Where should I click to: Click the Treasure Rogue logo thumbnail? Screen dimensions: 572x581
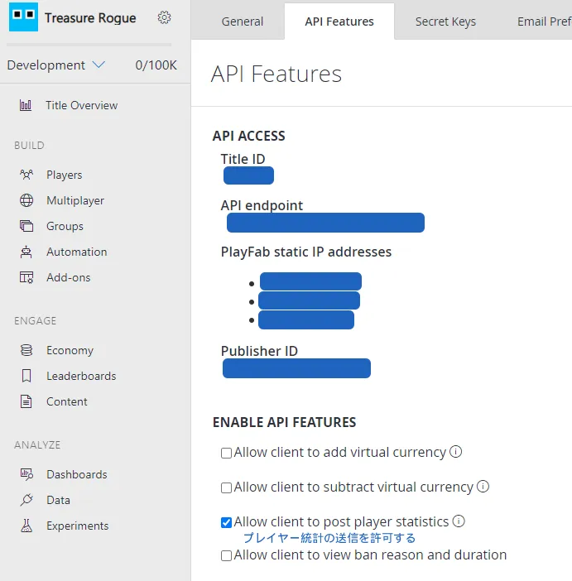pos(23,17)
